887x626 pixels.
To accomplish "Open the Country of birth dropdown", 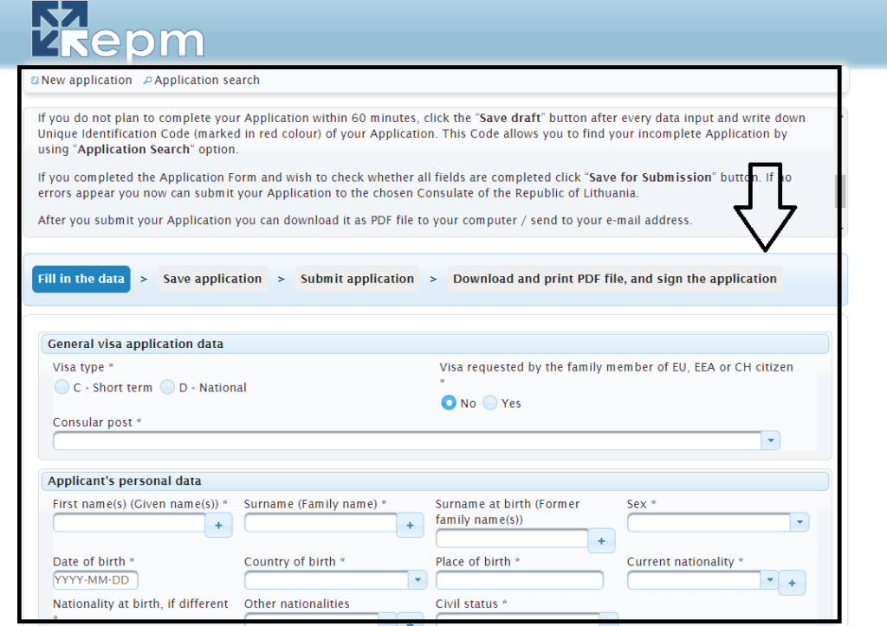I will (418, 580).
